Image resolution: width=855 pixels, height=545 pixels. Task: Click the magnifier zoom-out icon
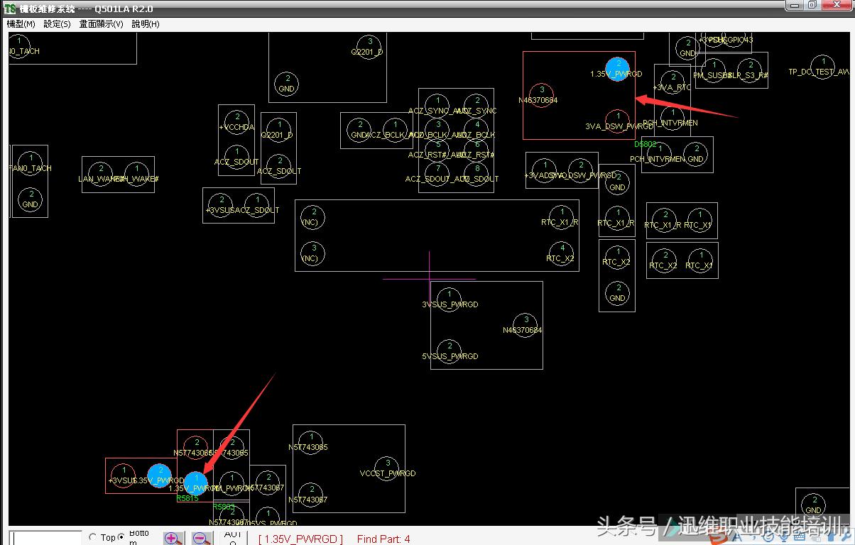[x=202, y=539]
